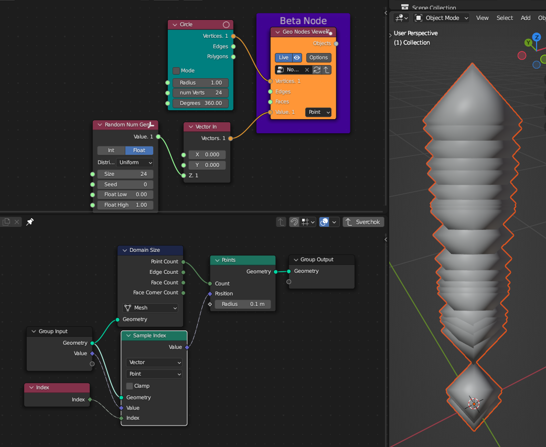546x447 pixels.
Task: Open the Add menu
Action: tap(526, 18)
